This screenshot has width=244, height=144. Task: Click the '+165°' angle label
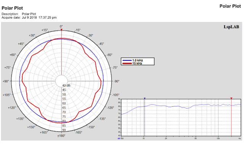(x=44, y=133)
